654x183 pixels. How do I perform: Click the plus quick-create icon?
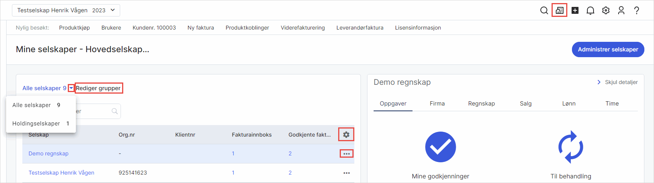(x=575, y=10)
